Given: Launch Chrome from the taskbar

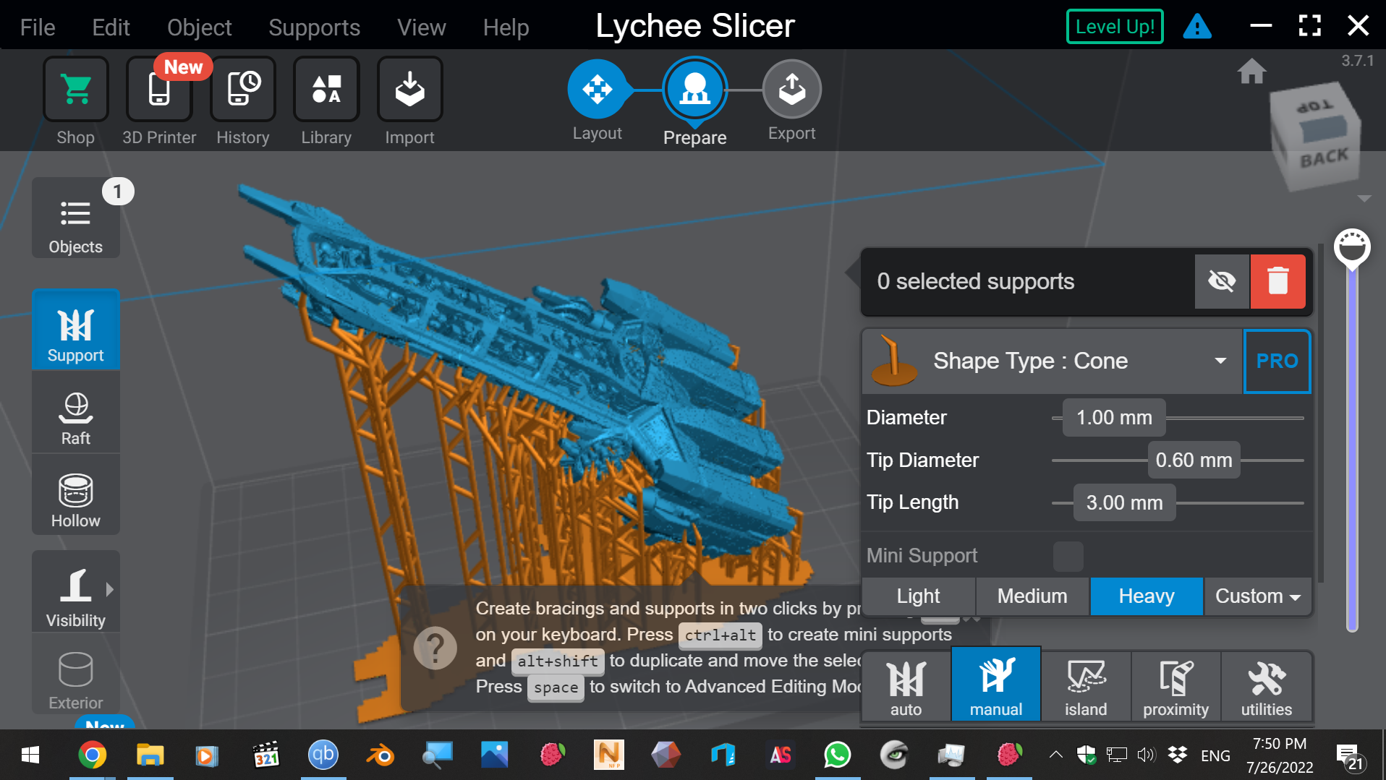Looking at the screenshot, I should coord(92,755).
